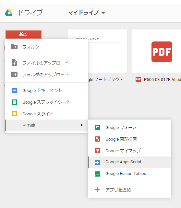Click the yellow Google Slides icon
Viewport: 181px width, 208px height.
[15, 114]
